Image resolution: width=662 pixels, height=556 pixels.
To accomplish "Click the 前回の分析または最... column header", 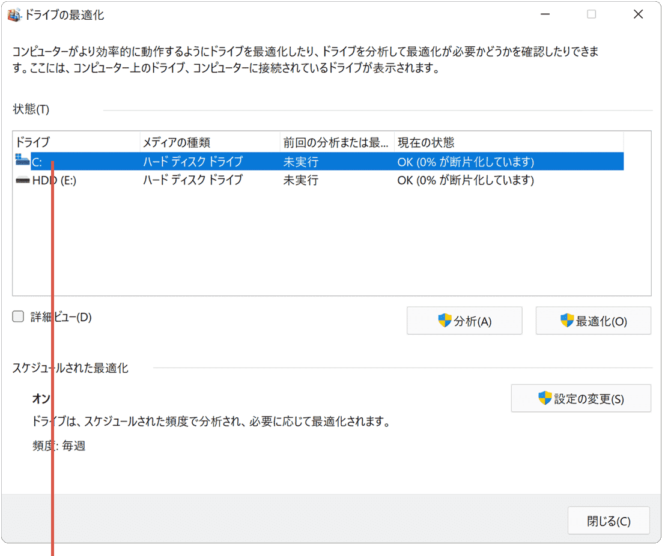I will click(336, 142).
